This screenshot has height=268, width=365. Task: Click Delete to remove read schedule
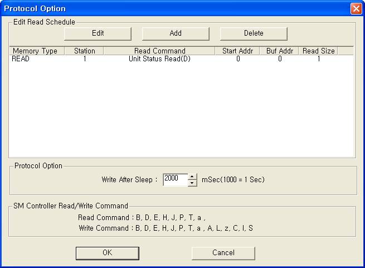click(x=254, y=33)
